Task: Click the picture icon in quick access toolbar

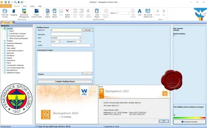Action: pos(22,2)
